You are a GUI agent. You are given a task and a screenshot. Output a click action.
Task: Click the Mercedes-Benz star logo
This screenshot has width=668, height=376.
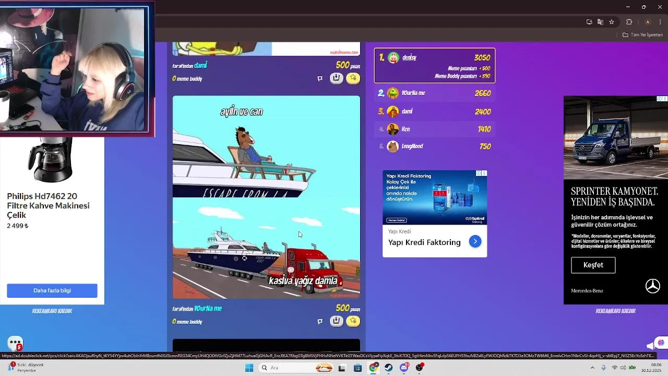point(652,286)
